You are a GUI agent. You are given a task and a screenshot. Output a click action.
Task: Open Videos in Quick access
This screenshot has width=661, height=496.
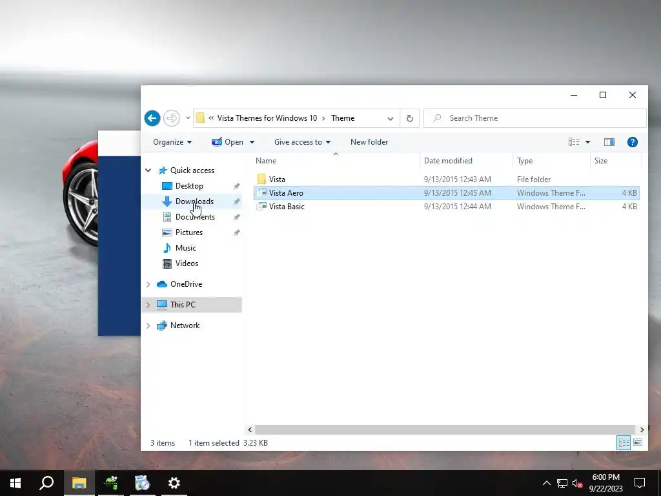pos(187,263)
